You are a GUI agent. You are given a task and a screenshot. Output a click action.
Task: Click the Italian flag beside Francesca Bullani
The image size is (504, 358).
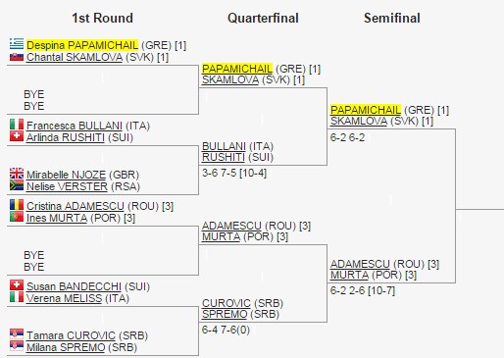[17, 124]
